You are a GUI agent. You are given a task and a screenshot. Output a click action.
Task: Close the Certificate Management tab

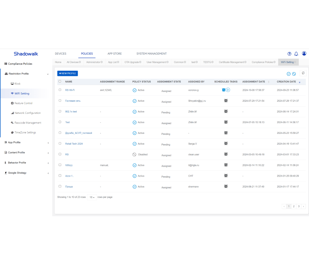pyautogui.click(x=245, y=62)
